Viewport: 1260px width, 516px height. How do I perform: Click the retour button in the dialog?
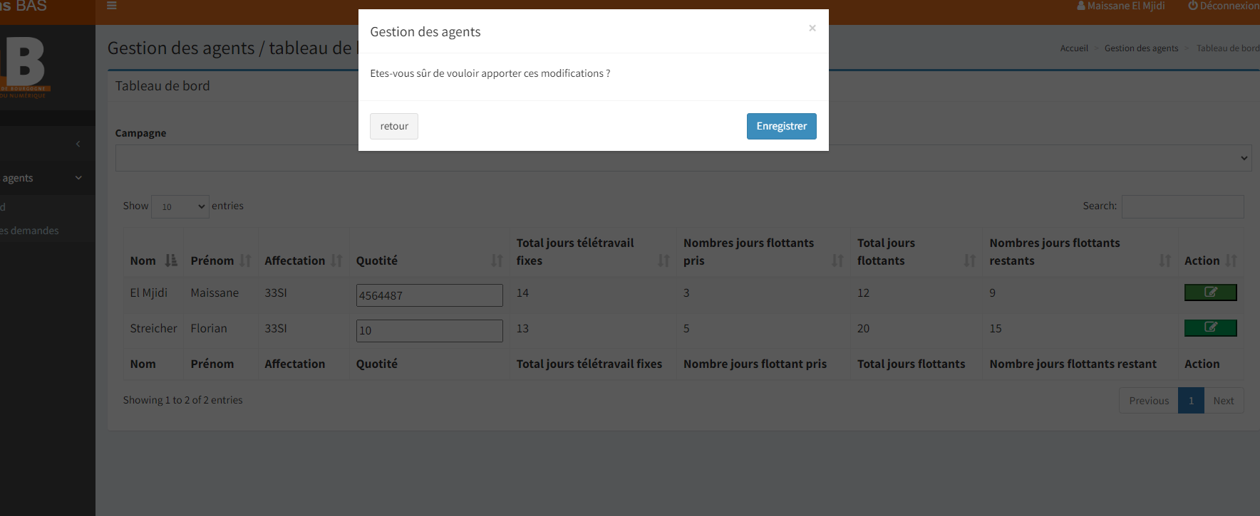point(393,126)
